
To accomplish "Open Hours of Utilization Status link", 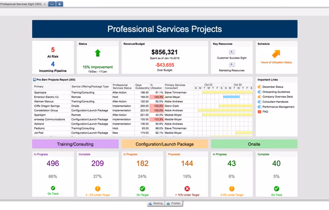I will pyautogui.click(x=276, y=62).
